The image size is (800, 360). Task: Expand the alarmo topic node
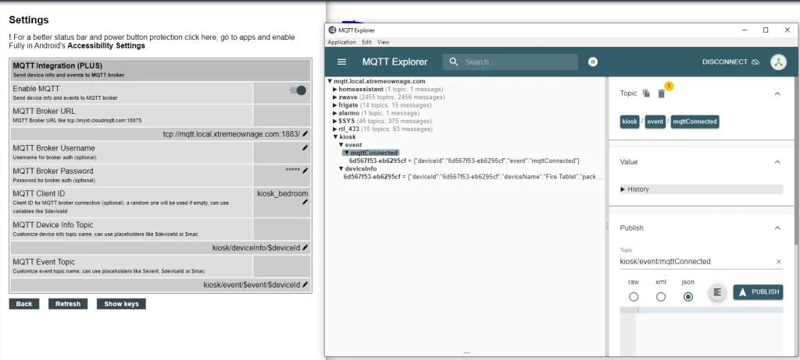point(335,113)
